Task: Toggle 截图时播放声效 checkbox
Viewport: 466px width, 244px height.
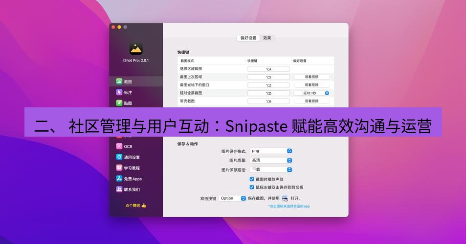Action: coord(252,179)
